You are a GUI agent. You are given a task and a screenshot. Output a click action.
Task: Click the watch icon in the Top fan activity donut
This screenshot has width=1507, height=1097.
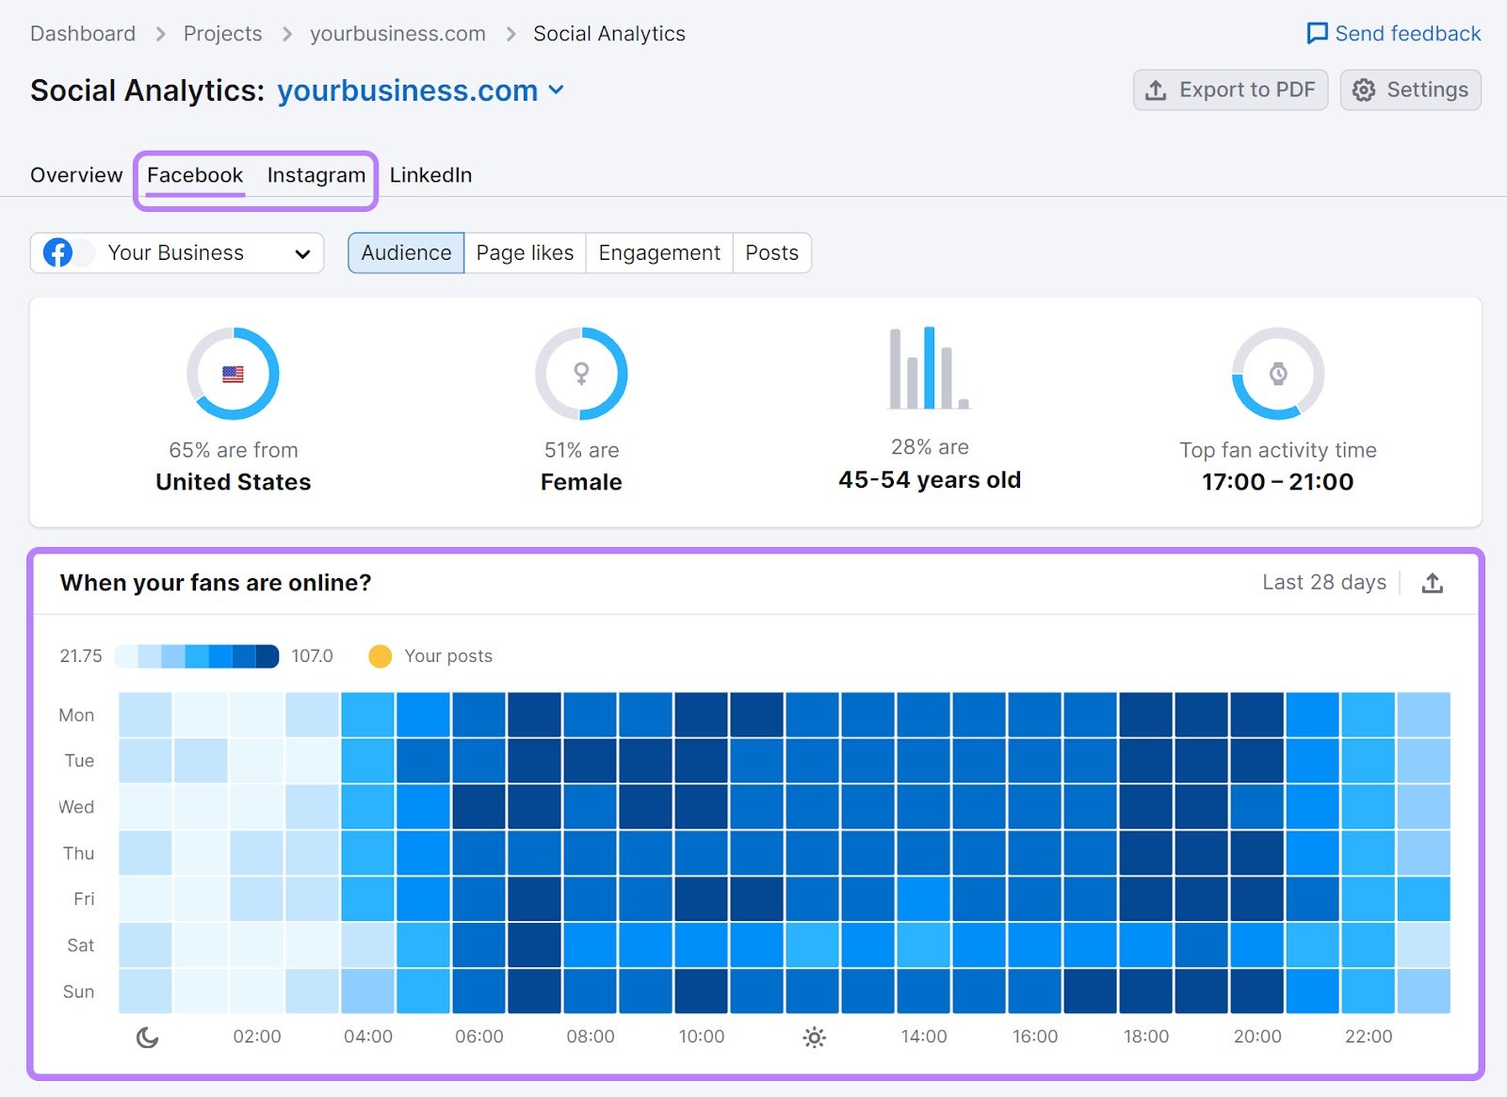pos(1277,372)
